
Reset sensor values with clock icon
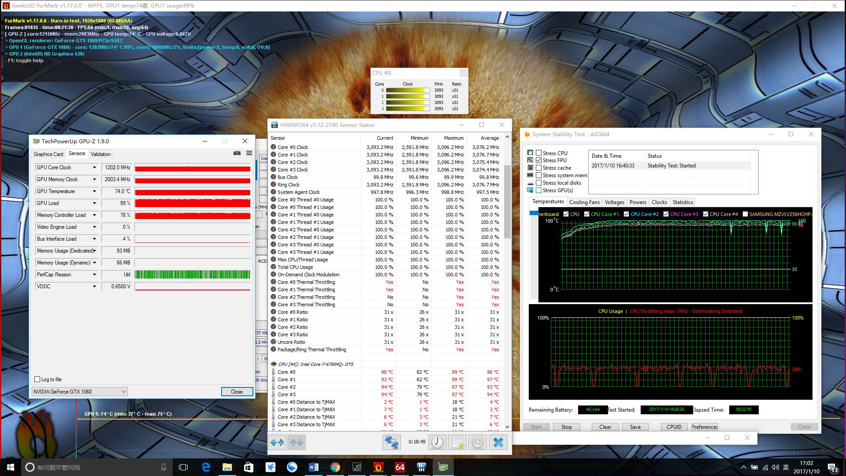(x=437, y=442)
